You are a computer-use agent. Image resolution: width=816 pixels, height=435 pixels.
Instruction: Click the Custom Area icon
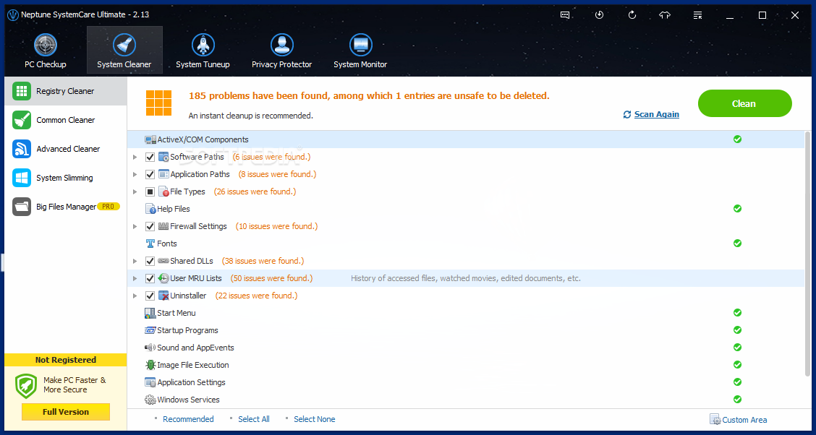pyautogui.click(x=715, y=419)
